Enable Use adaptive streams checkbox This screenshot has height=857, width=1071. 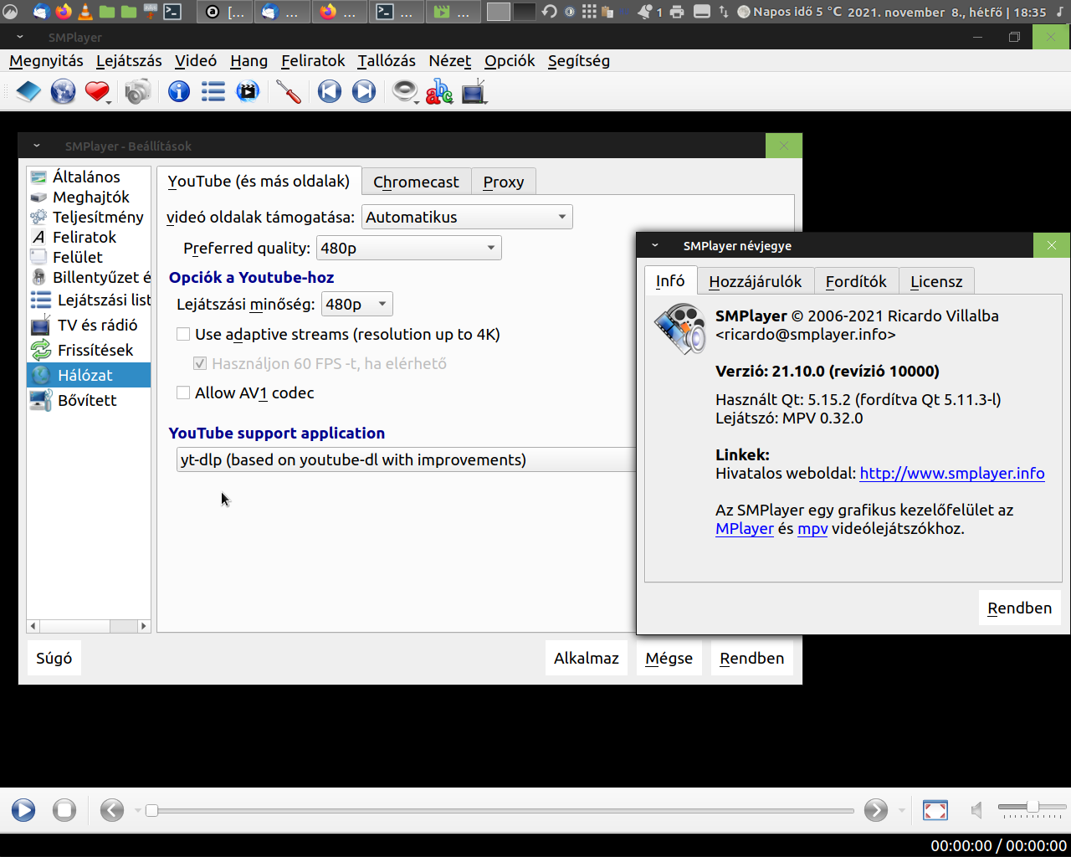(x=183, y=334)
